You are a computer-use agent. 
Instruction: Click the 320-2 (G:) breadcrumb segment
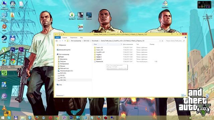click(86, 41)
